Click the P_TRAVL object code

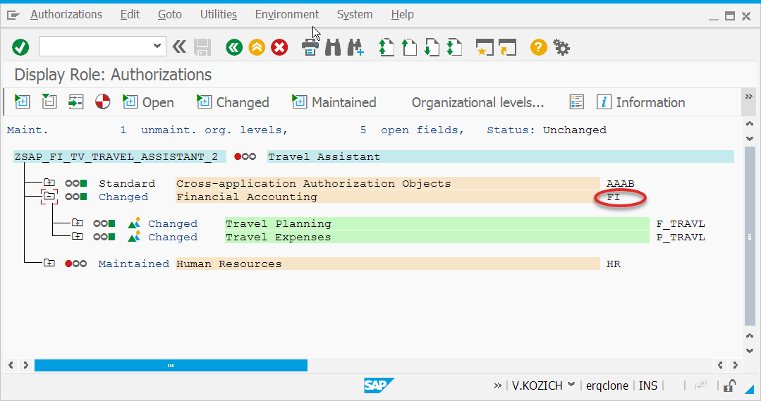pyautogui.click(x=681, y=237)
